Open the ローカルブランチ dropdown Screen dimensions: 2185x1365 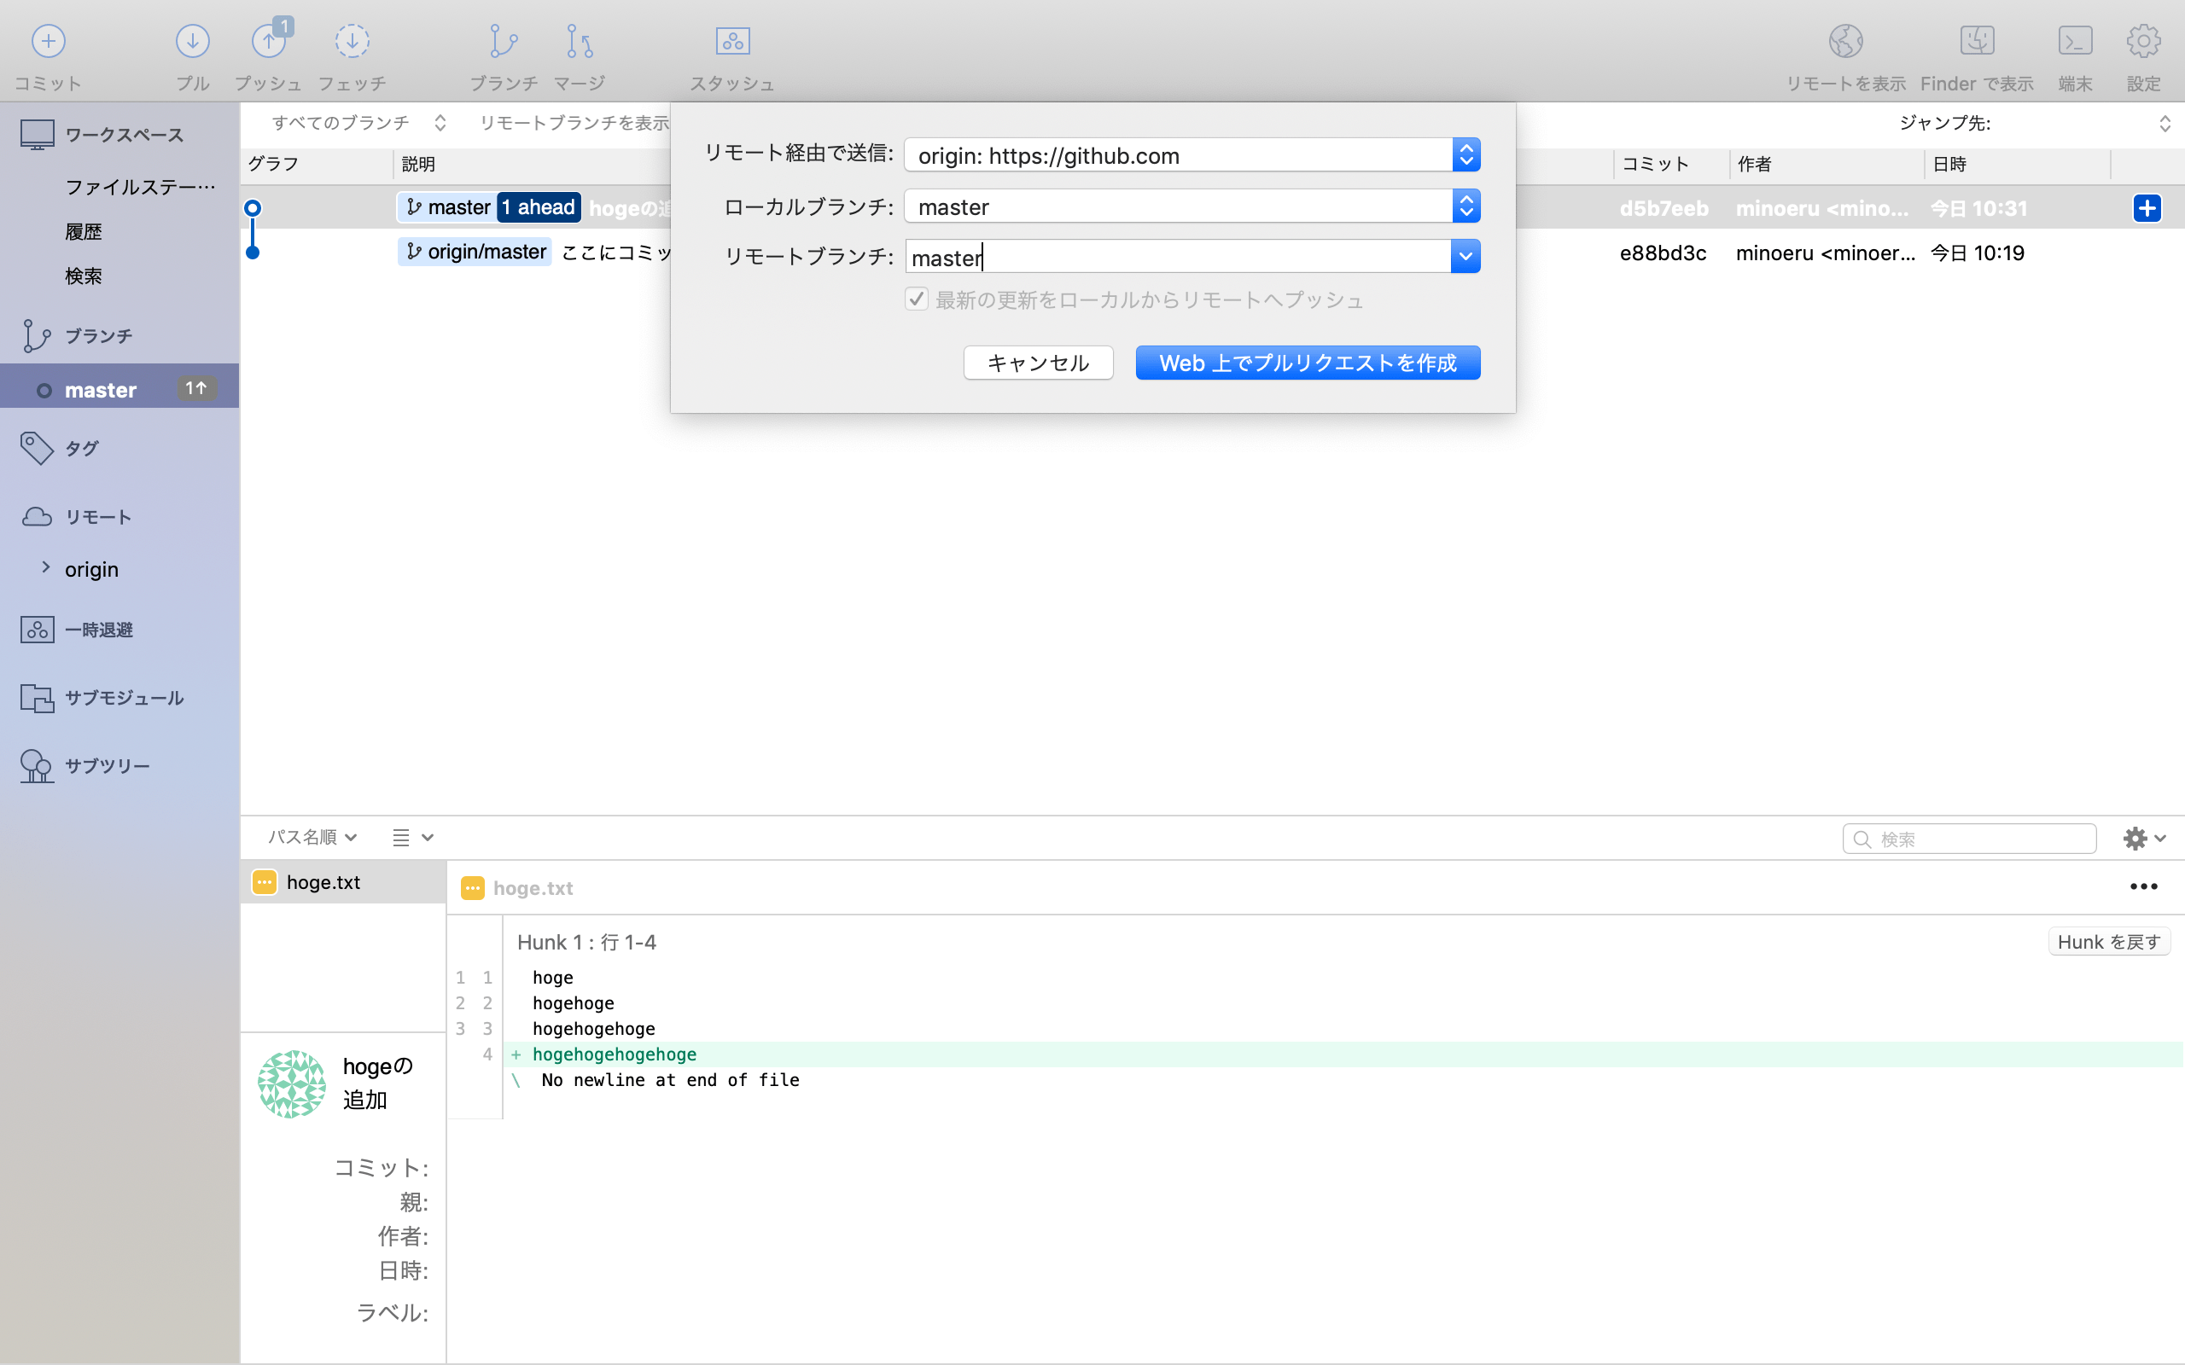1465,206
